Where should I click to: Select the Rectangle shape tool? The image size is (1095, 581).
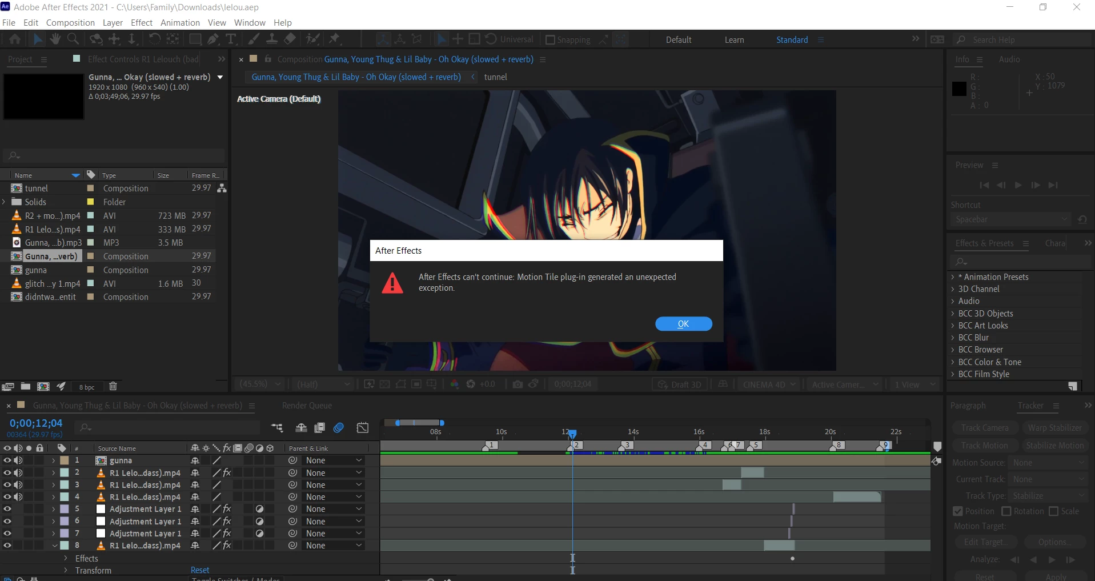[195, 39]
